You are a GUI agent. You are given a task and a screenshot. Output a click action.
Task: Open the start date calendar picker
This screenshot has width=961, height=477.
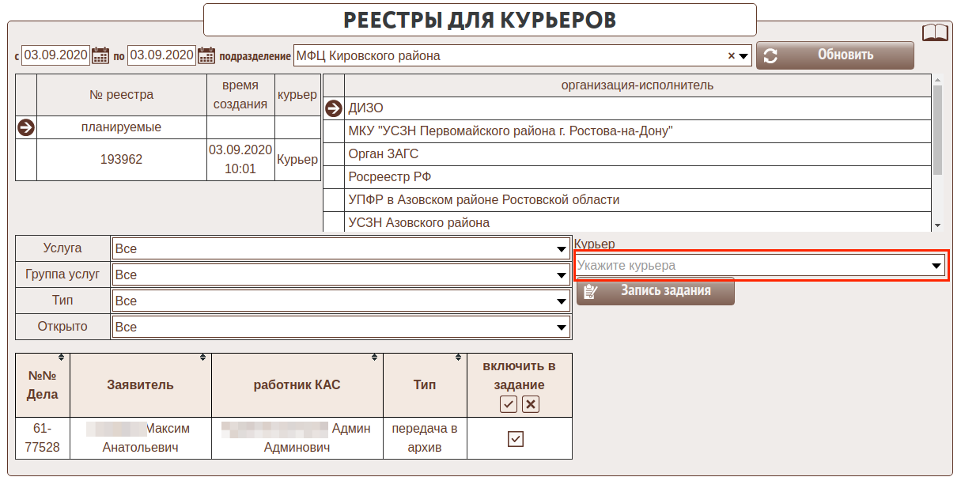[100, 55]
